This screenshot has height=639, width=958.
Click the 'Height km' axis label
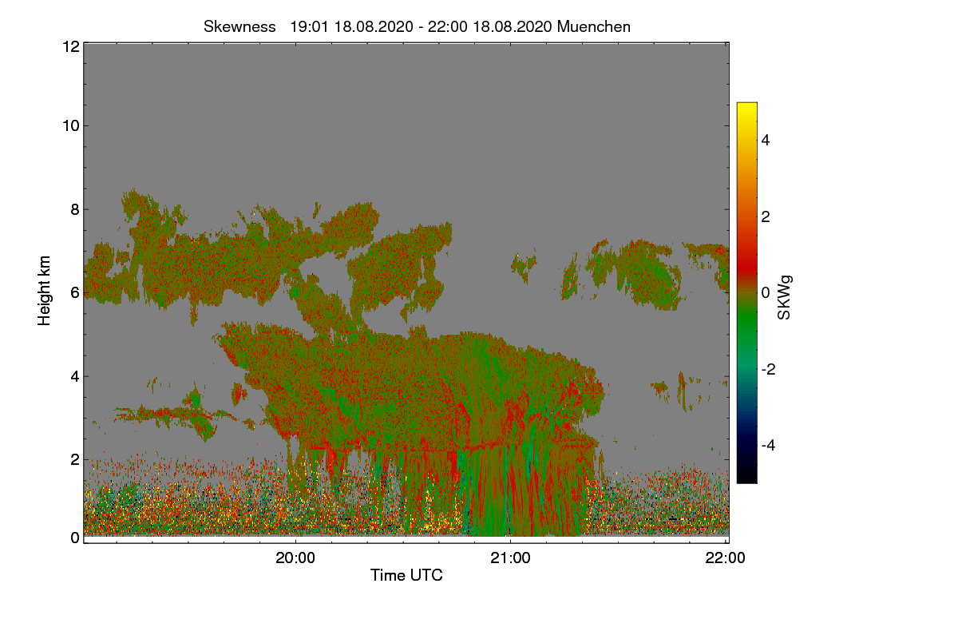coord(45,291)
